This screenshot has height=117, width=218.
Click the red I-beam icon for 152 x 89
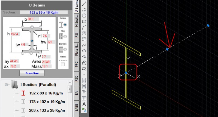(23, 93)
